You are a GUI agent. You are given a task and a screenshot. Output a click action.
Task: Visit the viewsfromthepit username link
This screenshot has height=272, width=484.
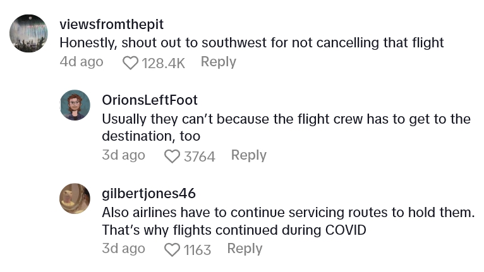coord(111,25)
